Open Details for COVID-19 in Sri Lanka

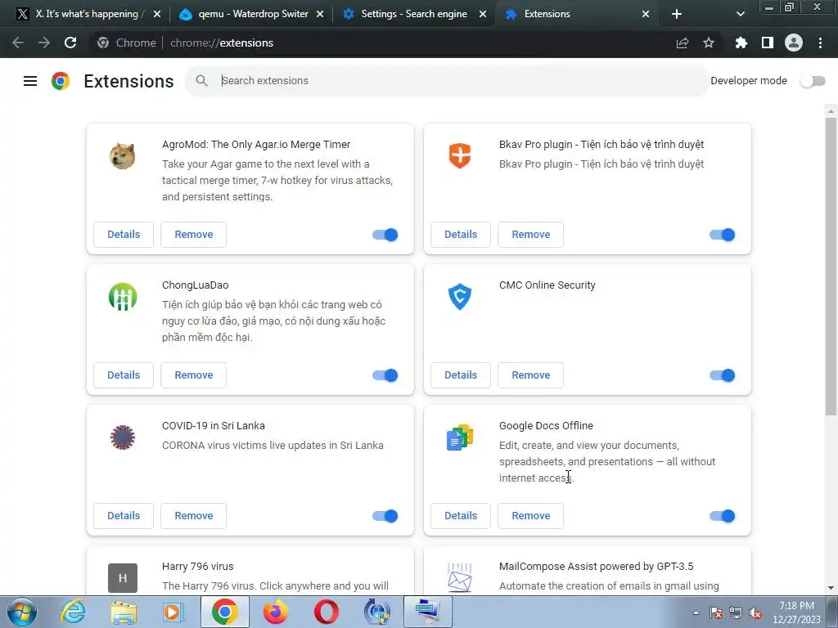point(124,515)
